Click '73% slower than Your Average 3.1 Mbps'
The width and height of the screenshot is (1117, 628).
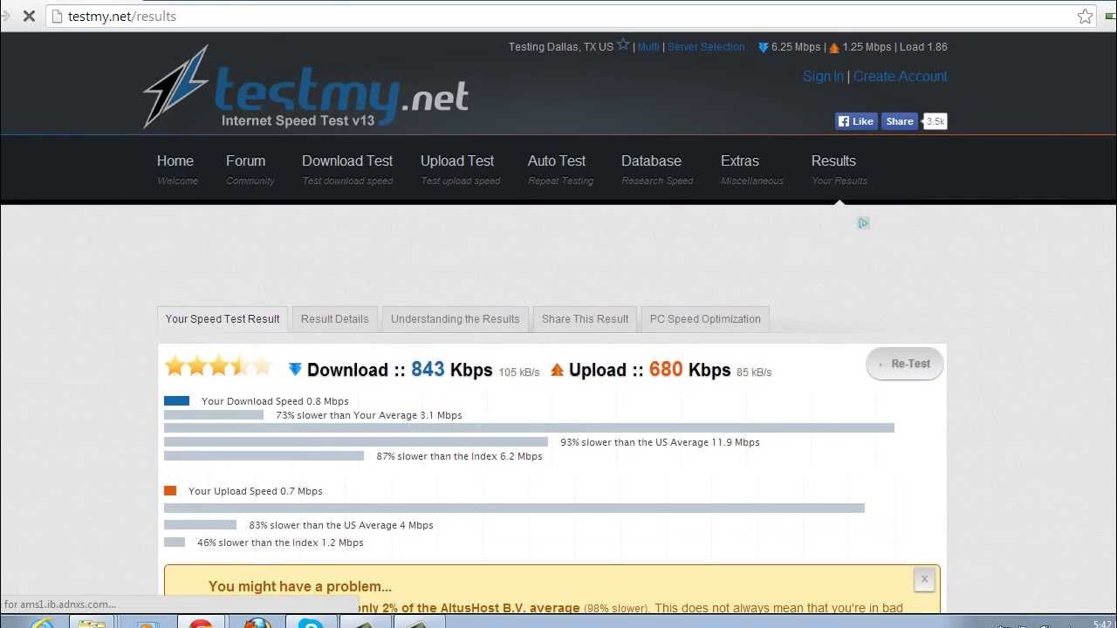click(369, 415)
